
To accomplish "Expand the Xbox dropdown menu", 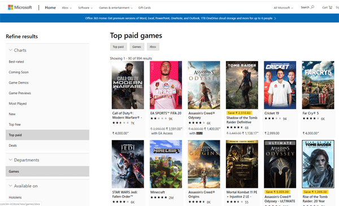I will (x=67, y=8).
